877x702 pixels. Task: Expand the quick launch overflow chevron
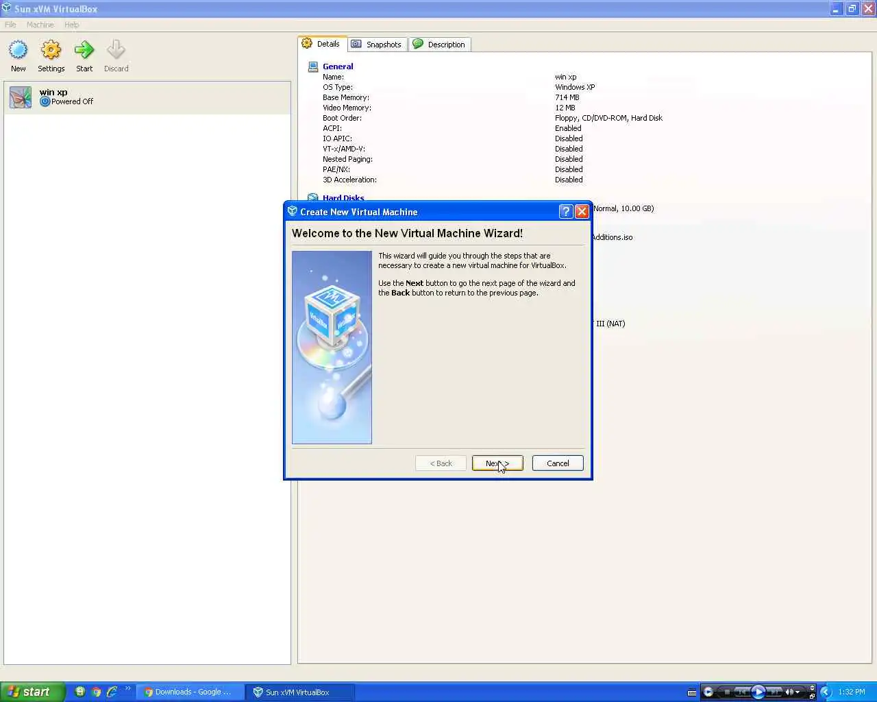(x=127, y=689)
